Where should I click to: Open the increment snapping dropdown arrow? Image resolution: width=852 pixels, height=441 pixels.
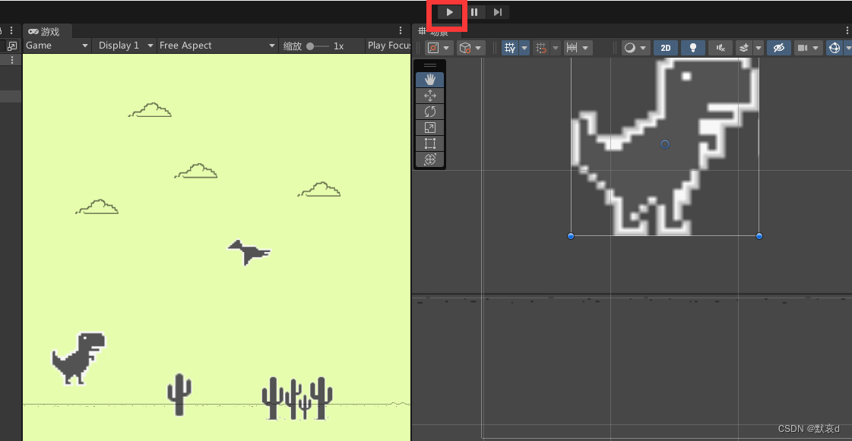click(x=585, y=48)
